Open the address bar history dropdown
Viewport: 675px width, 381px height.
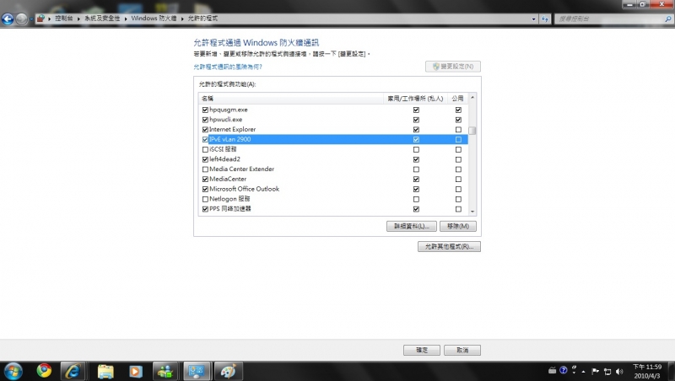pos(534,19)
